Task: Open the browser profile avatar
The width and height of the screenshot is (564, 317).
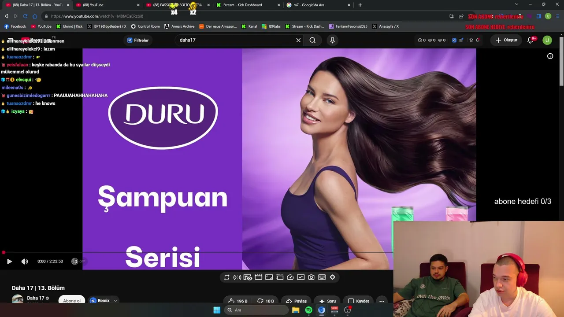Action: [x=548, y=16]
